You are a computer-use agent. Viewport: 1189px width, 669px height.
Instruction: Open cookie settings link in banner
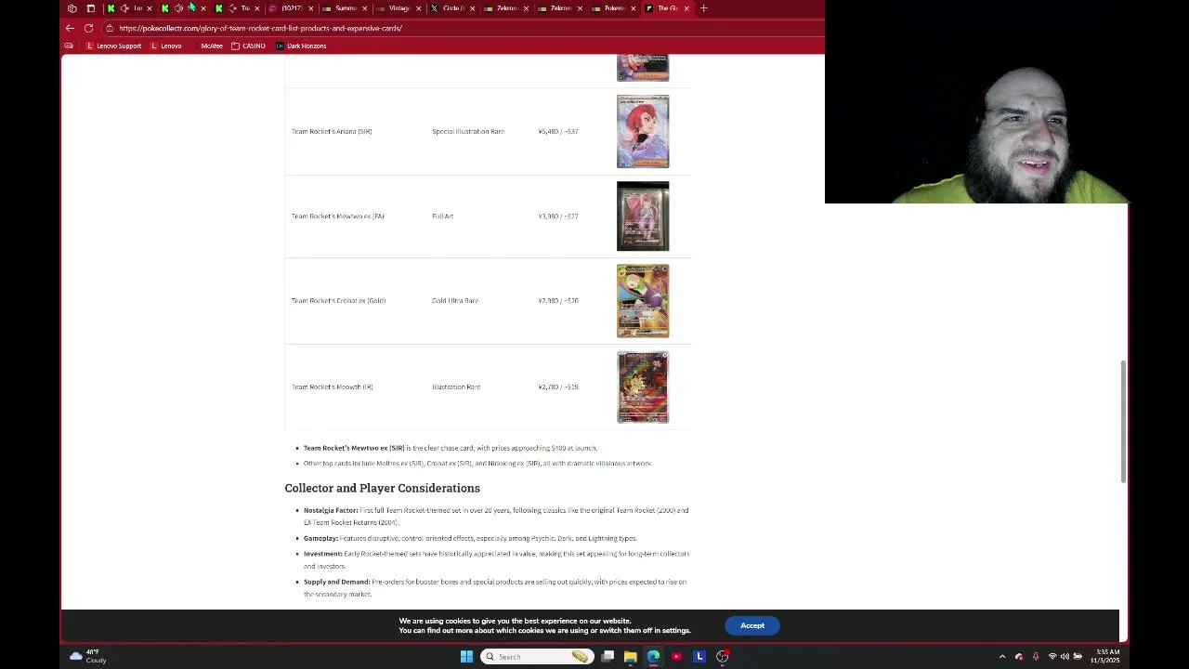[675, 631]
